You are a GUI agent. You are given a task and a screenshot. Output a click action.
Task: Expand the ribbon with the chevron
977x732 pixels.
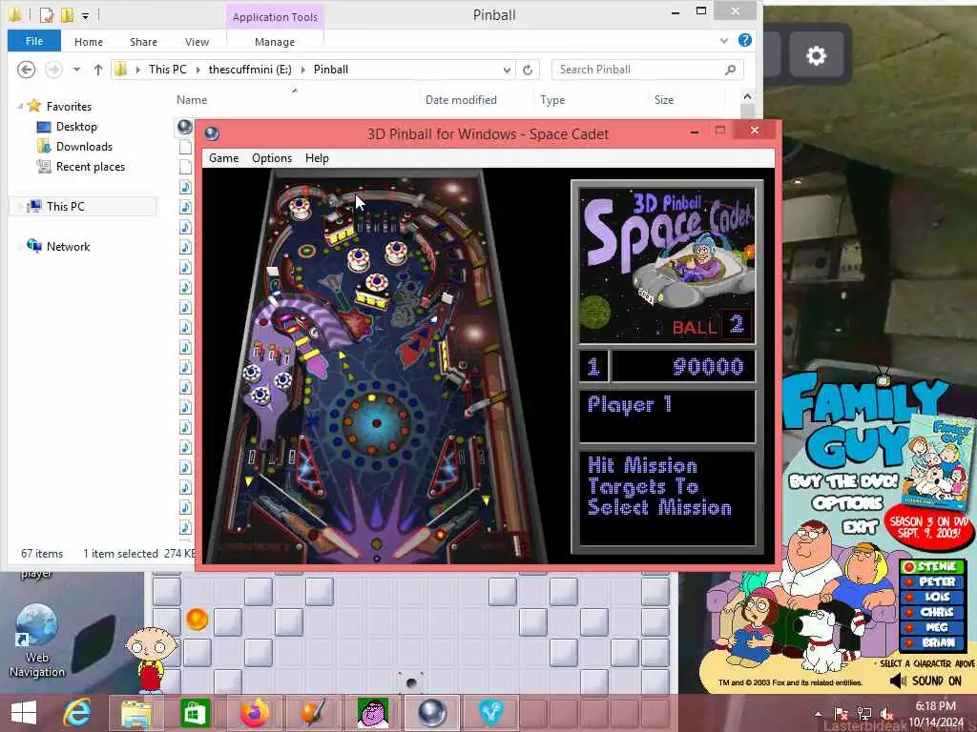tap(723, 41)
